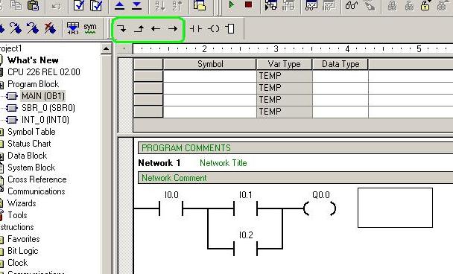Click the Paste clipboard icon
This screenshot has height=274, width=453.
click(x=34, y=5)
